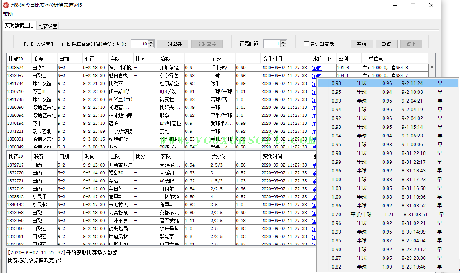This screenshot has width=460, height=273.
Task: Click the 开始 button
Action: point(362,44)
